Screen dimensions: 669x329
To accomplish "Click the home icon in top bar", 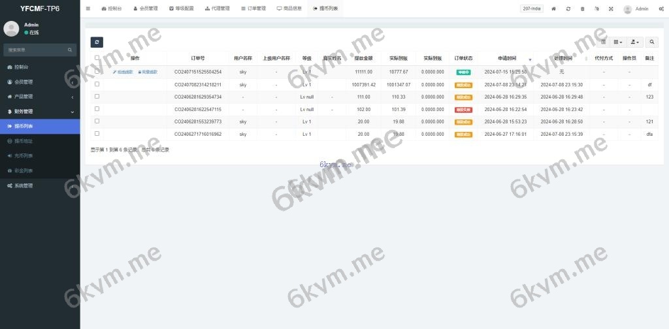I will click(554, 9).
